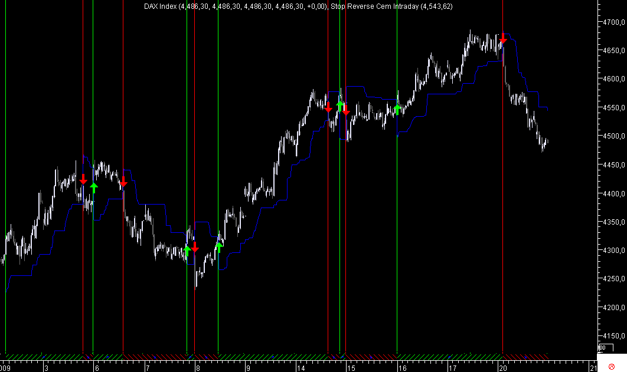Select the red sell arrow on day 20
Viewport: 627px width, 372px height.
click(x=503, y=39)
